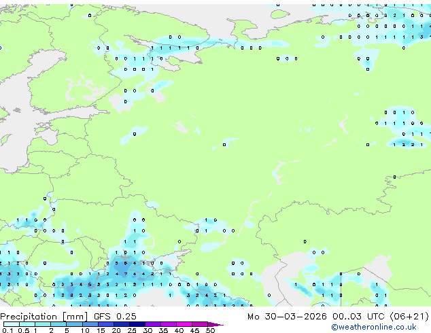Click the legend label "40"
Viewport: 431px width, 333px height.
[x=179, y=330]
